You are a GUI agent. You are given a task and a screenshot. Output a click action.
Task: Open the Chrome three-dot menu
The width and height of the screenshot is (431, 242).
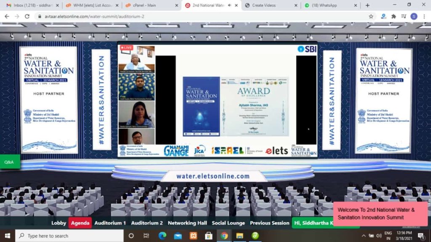pos(424,16)
